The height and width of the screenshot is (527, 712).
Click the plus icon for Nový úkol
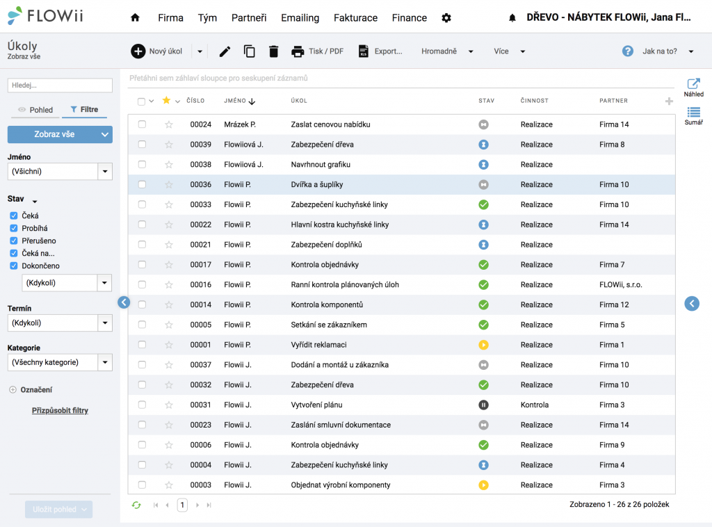point(138,51)
